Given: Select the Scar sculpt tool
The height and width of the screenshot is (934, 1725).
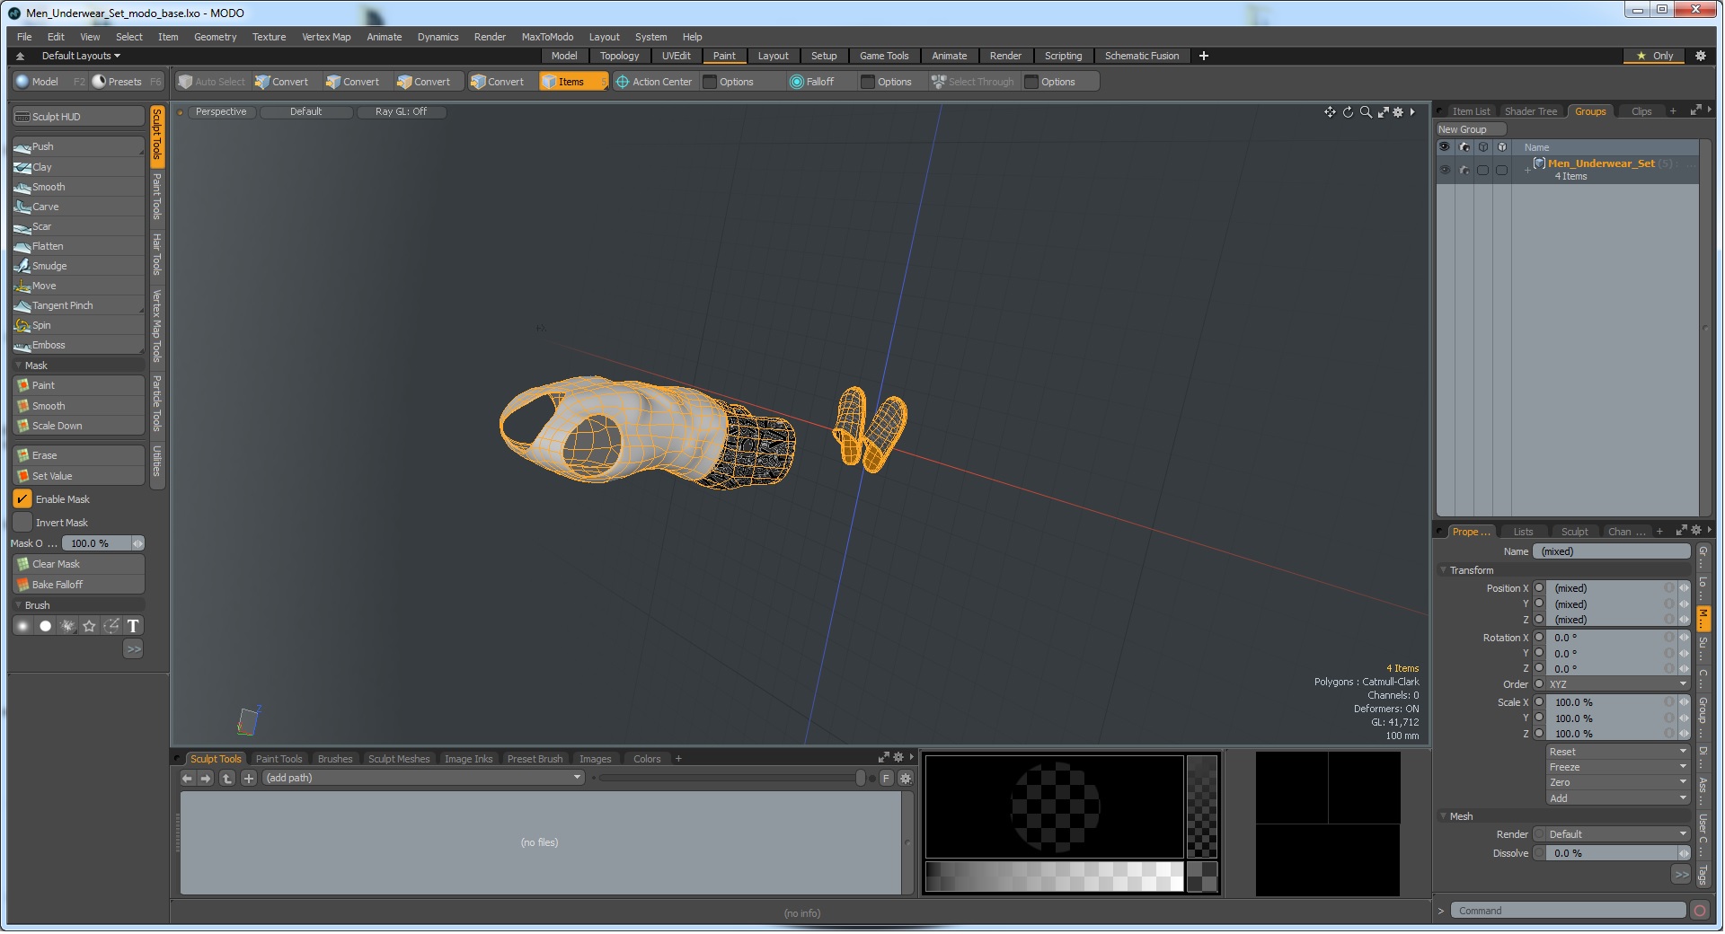Looking at the screenshot, I should [x=78, y=226].
